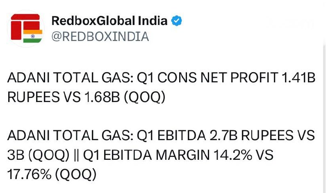Screen dimensions: 328x193
Task: Click the Indian flag in avatar
Action: click(x=33, y=36)
